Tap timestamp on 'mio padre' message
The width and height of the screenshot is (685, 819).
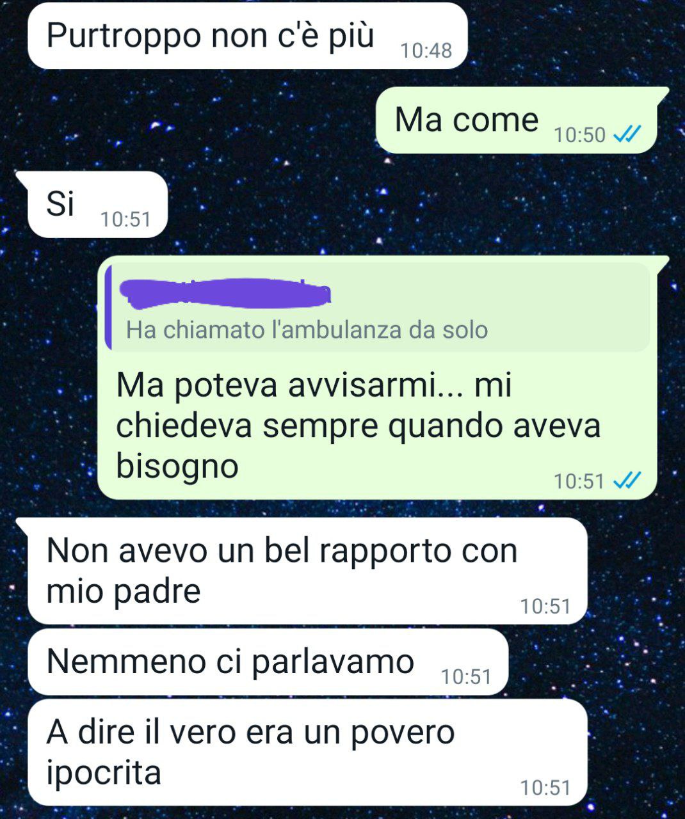[545, 606]
